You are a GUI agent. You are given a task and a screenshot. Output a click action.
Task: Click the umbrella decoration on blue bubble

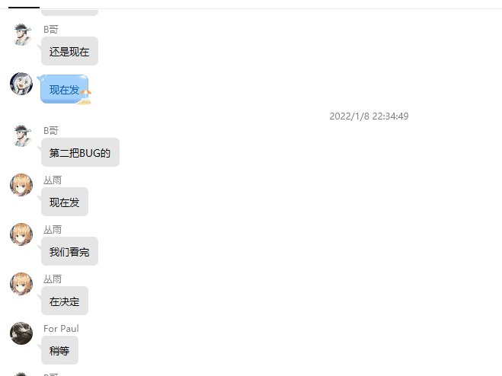pyautogui.click(x=85, y=97)
